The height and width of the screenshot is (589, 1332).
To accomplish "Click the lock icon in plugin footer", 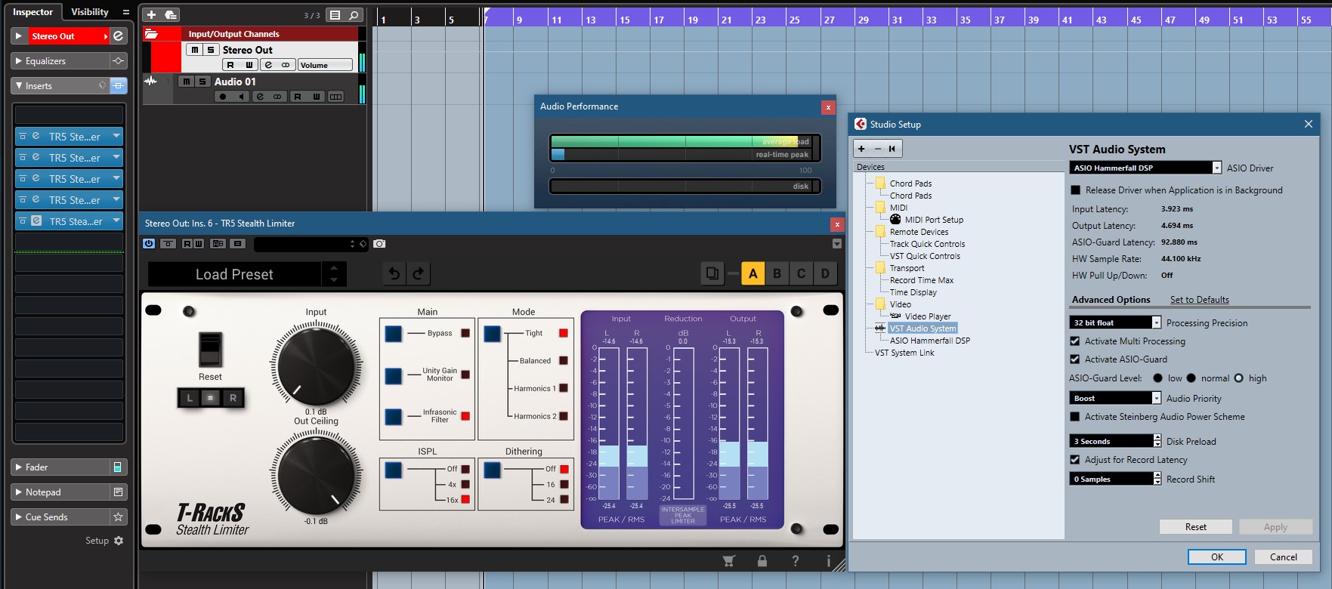I will (x=762, y=561).
